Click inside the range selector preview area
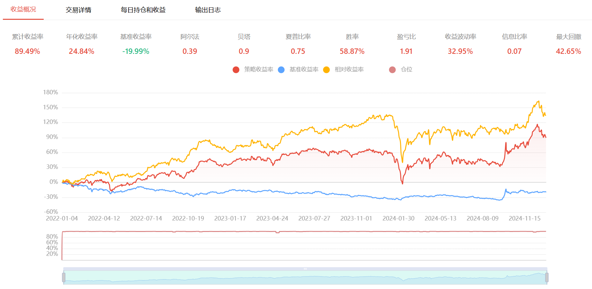Image resolution: width=592 pixels, height=289 pixels. click(x=305, y=278)
